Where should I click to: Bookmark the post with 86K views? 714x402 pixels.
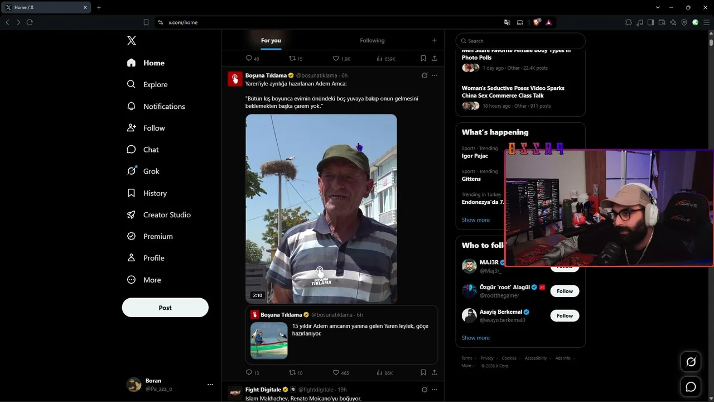pos(423,372)
